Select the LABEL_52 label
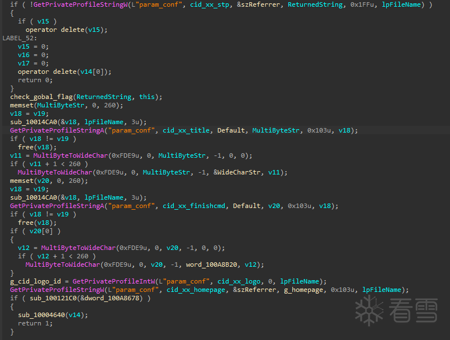The height and width of the screenshot is (340, 450). (x=18, y=38)
